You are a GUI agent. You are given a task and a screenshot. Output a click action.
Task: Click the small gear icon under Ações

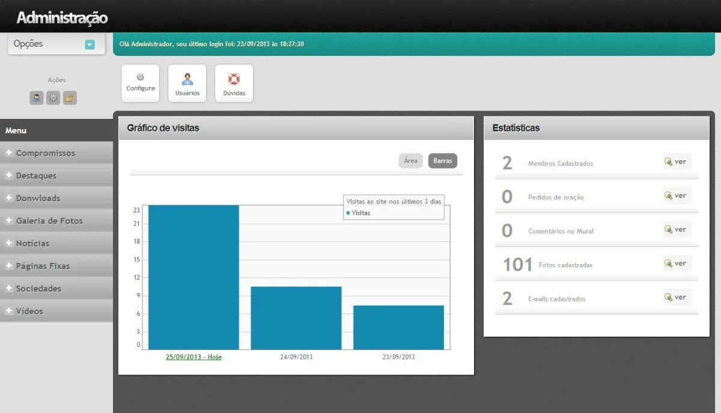pos(53,98)
